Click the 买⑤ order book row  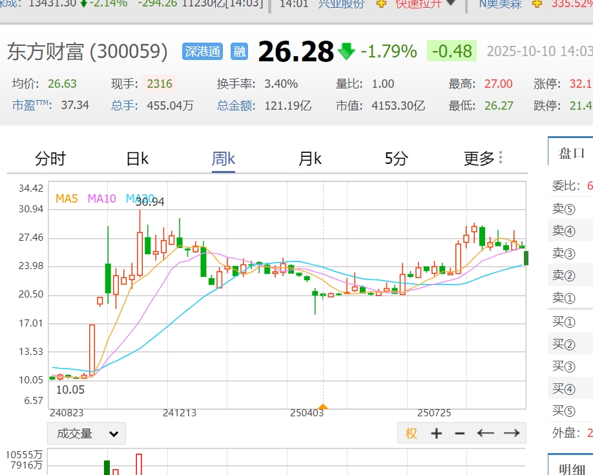pos(570,410)
